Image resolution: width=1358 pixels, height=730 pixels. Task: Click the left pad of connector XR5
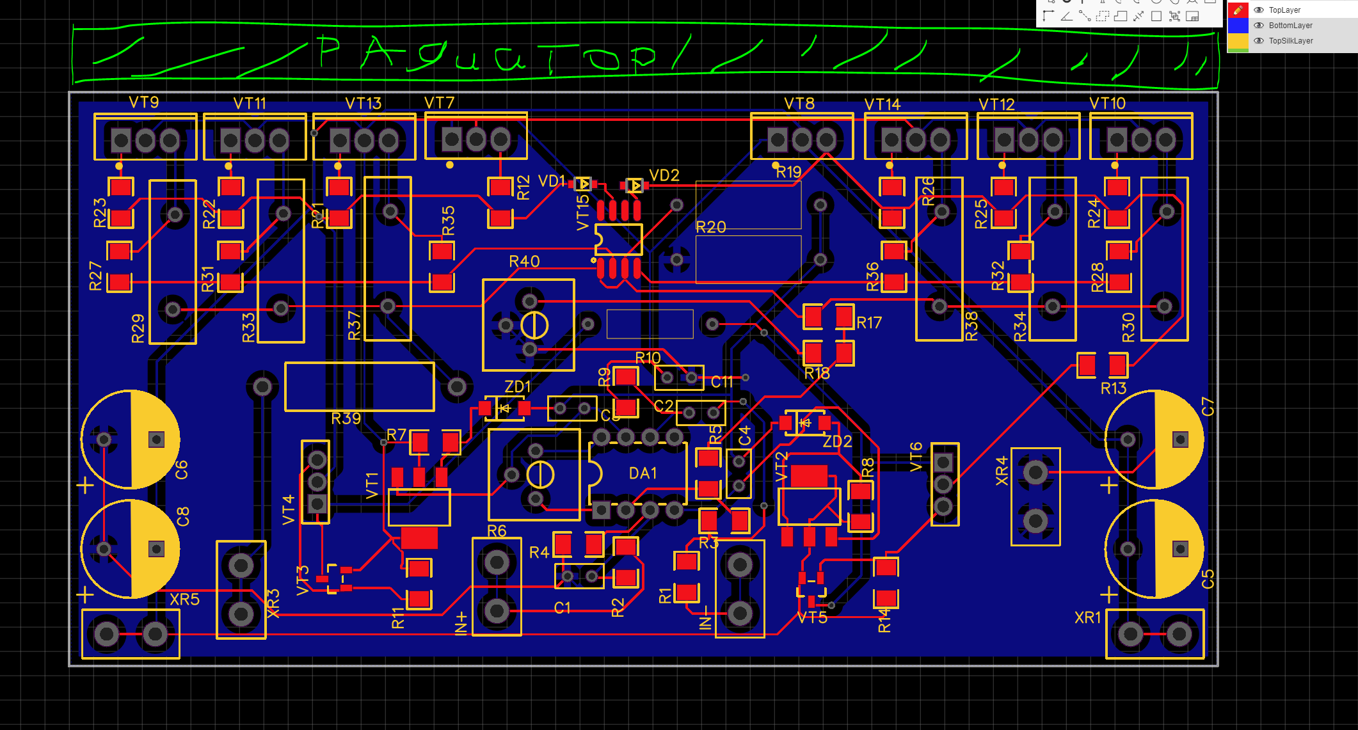(107, 635)
